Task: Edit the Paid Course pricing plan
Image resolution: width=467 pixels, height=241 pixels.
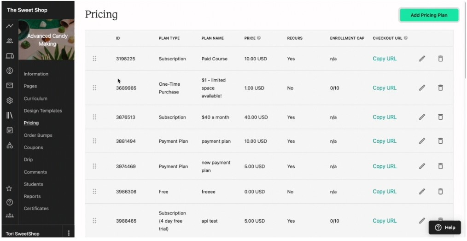Action: (422, 59)
